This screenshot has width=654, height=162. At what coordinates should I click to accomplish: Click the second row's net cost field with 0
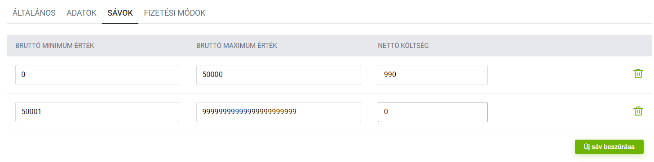433,112
